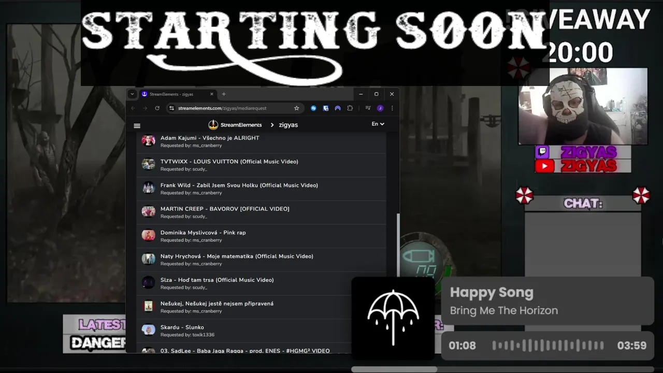The height and width of the screenshot is (373, 663).
Task: Select TVTWIXX - LOUIS VUITTON song row
Action: pyautogui.click(x=261, y=165)
